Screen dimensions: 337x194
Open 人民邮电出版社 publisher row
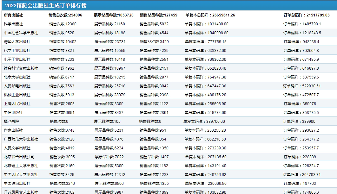(x=17, y=86)
